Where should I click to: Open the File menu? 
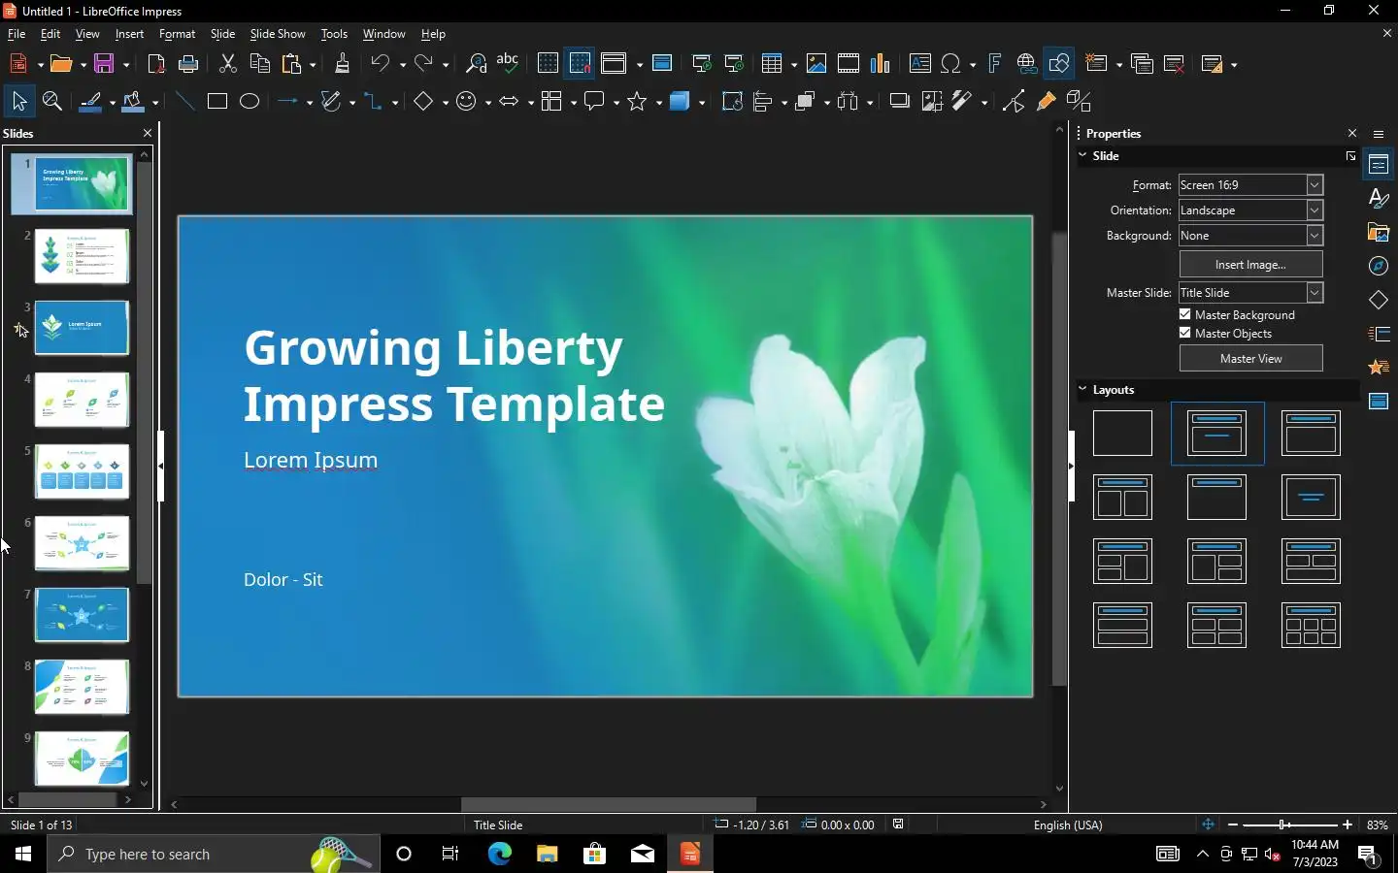click(17, 34)
